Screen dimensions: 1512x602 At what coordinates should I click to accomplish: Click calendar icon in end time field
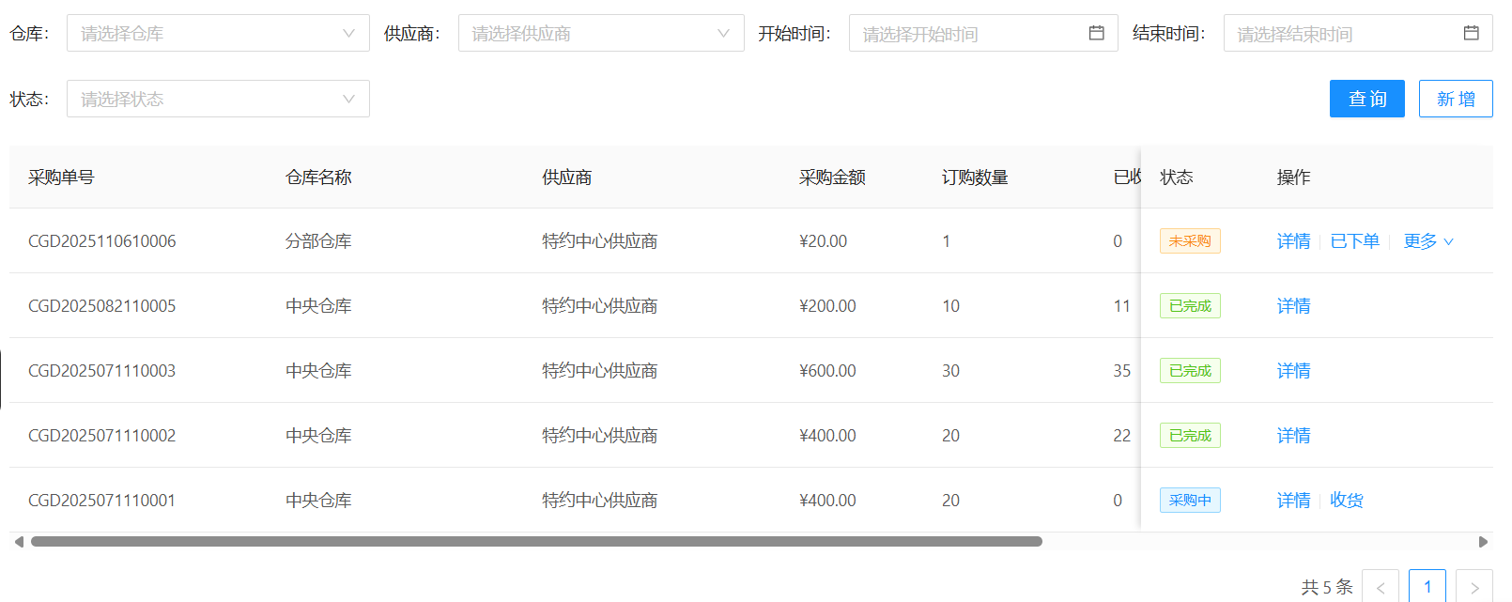point(1471,33)
